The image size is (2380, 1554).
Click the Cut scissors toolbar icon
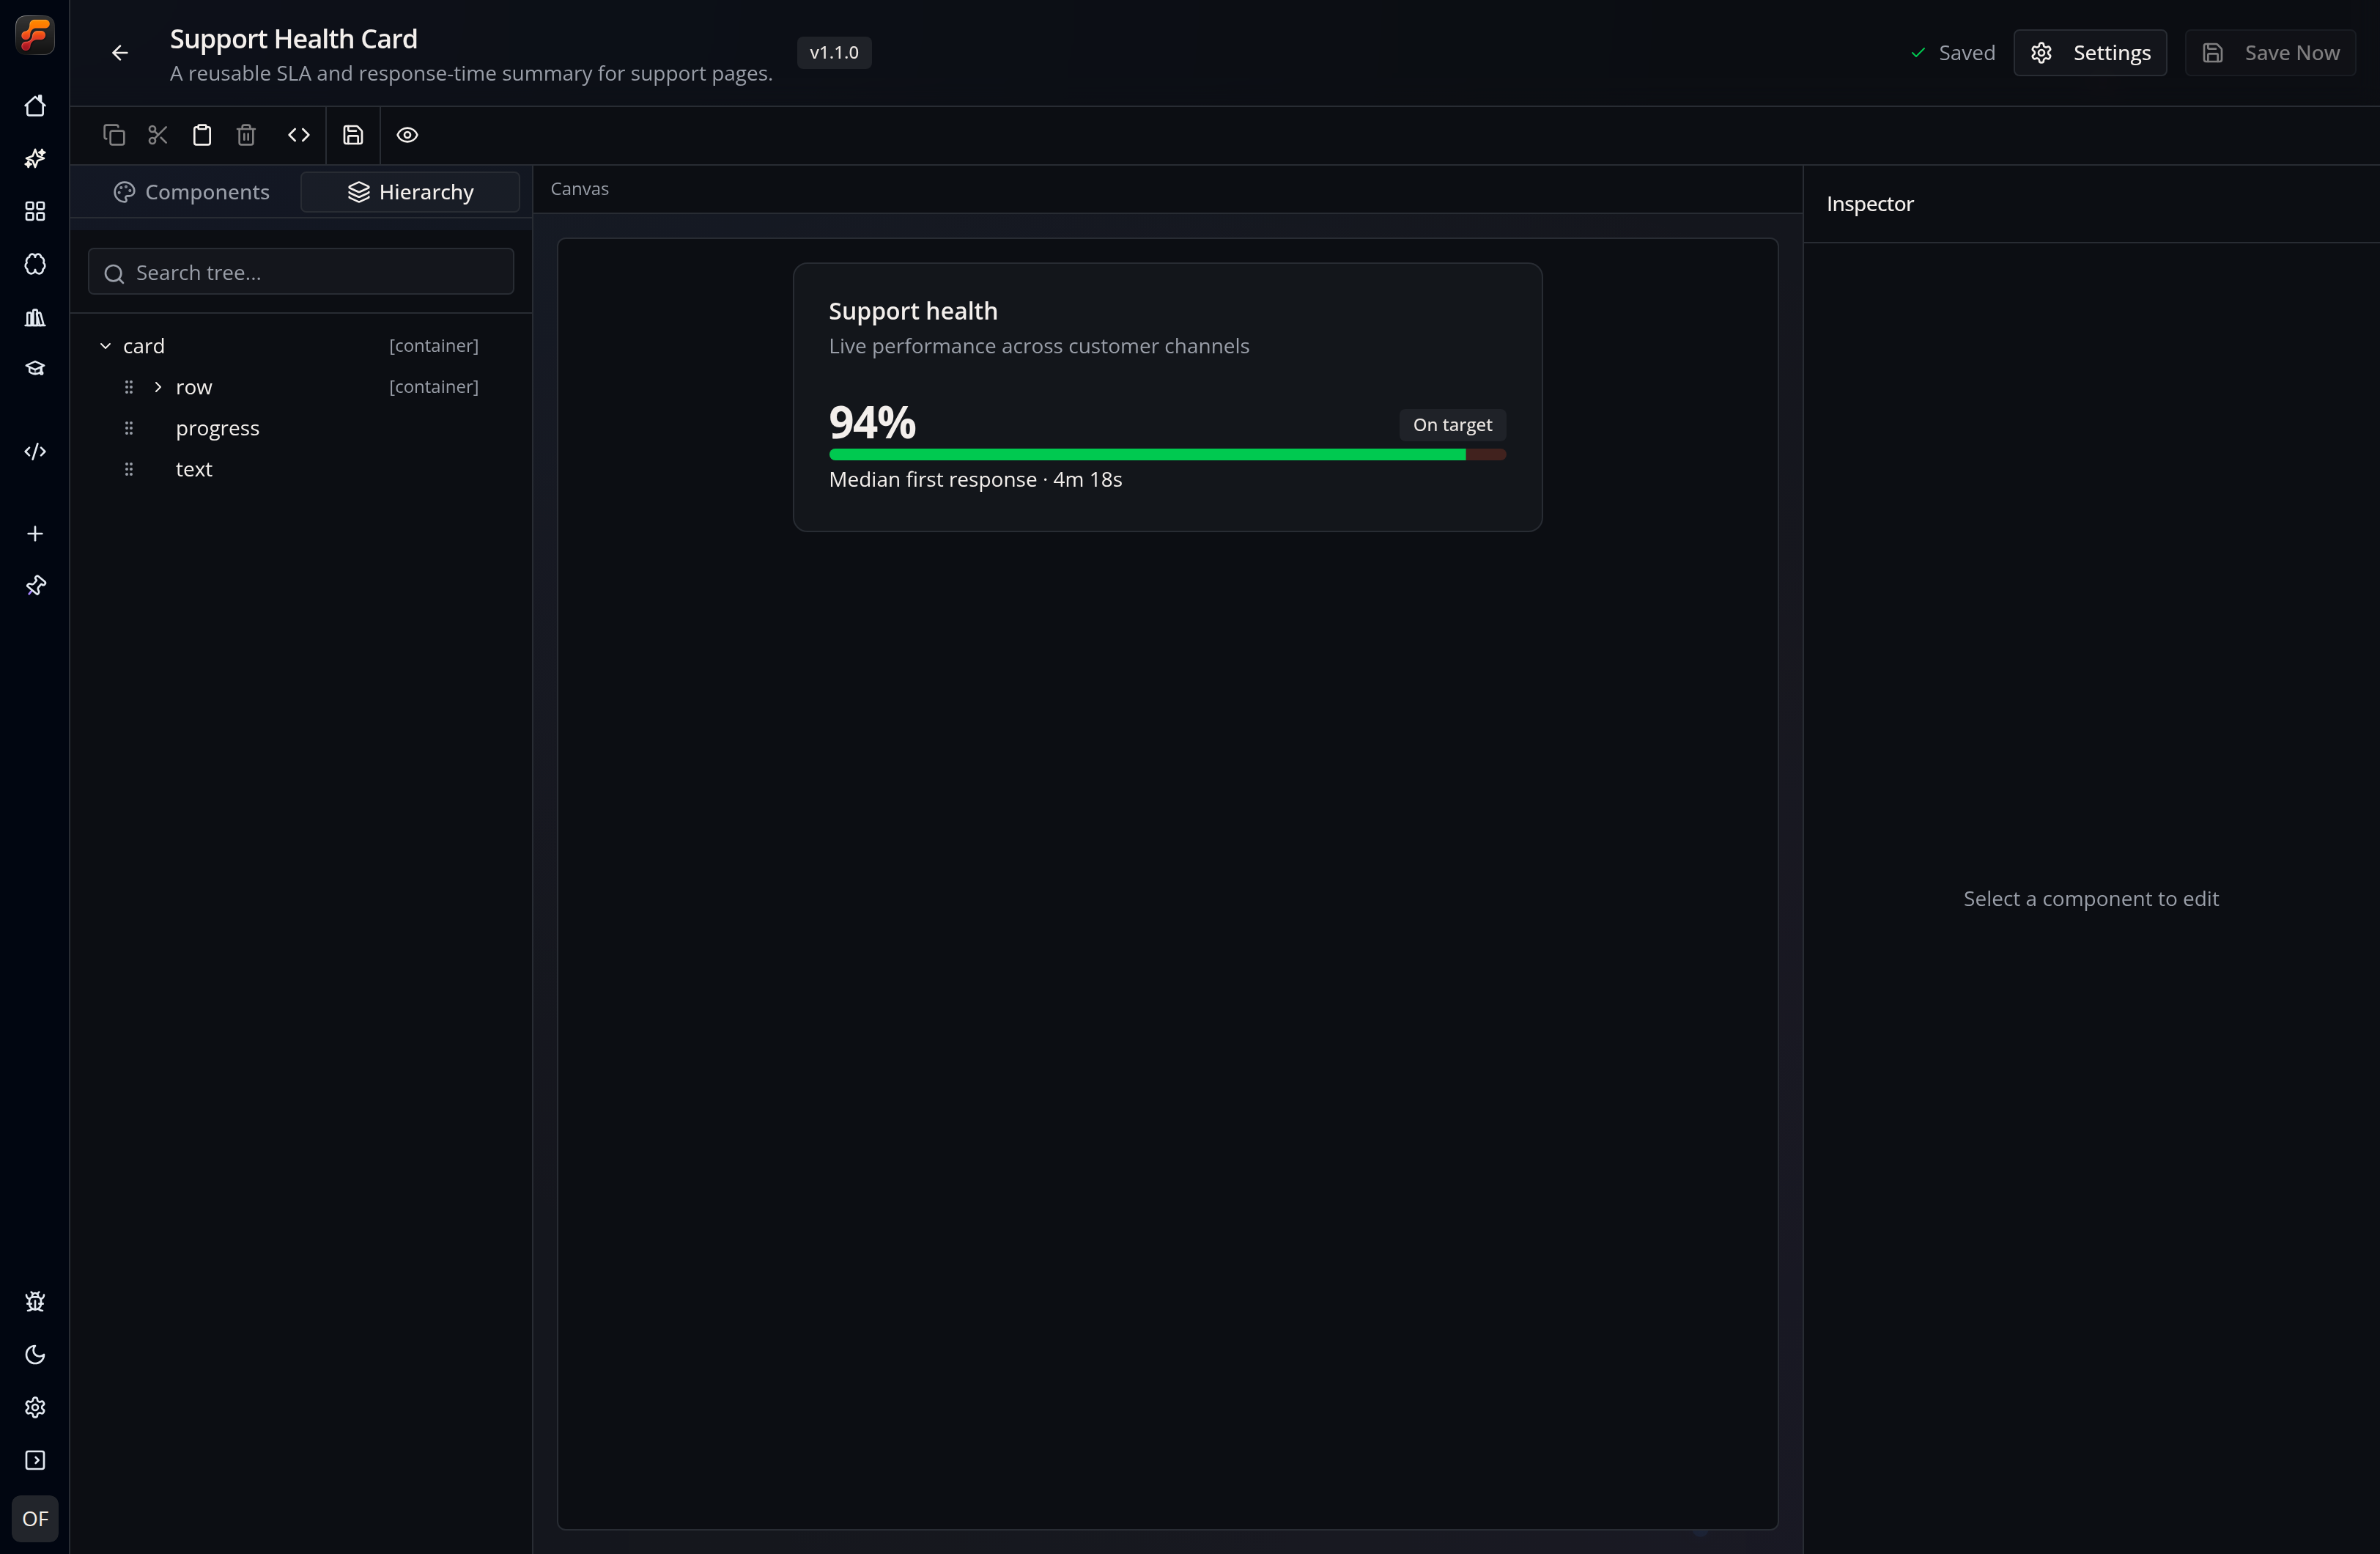(x=158, y=135)
